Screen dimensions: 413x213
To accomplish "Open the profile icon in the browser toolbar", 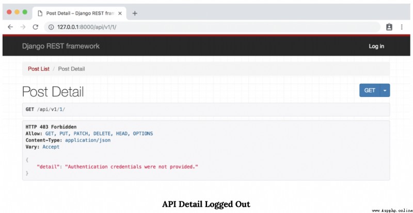I will [389, 27].
